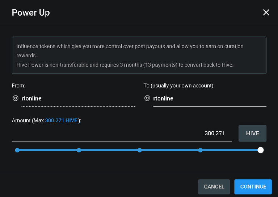Click the Hive Power information text box
This screenshot has width=278, height=197.
point(139,55)
